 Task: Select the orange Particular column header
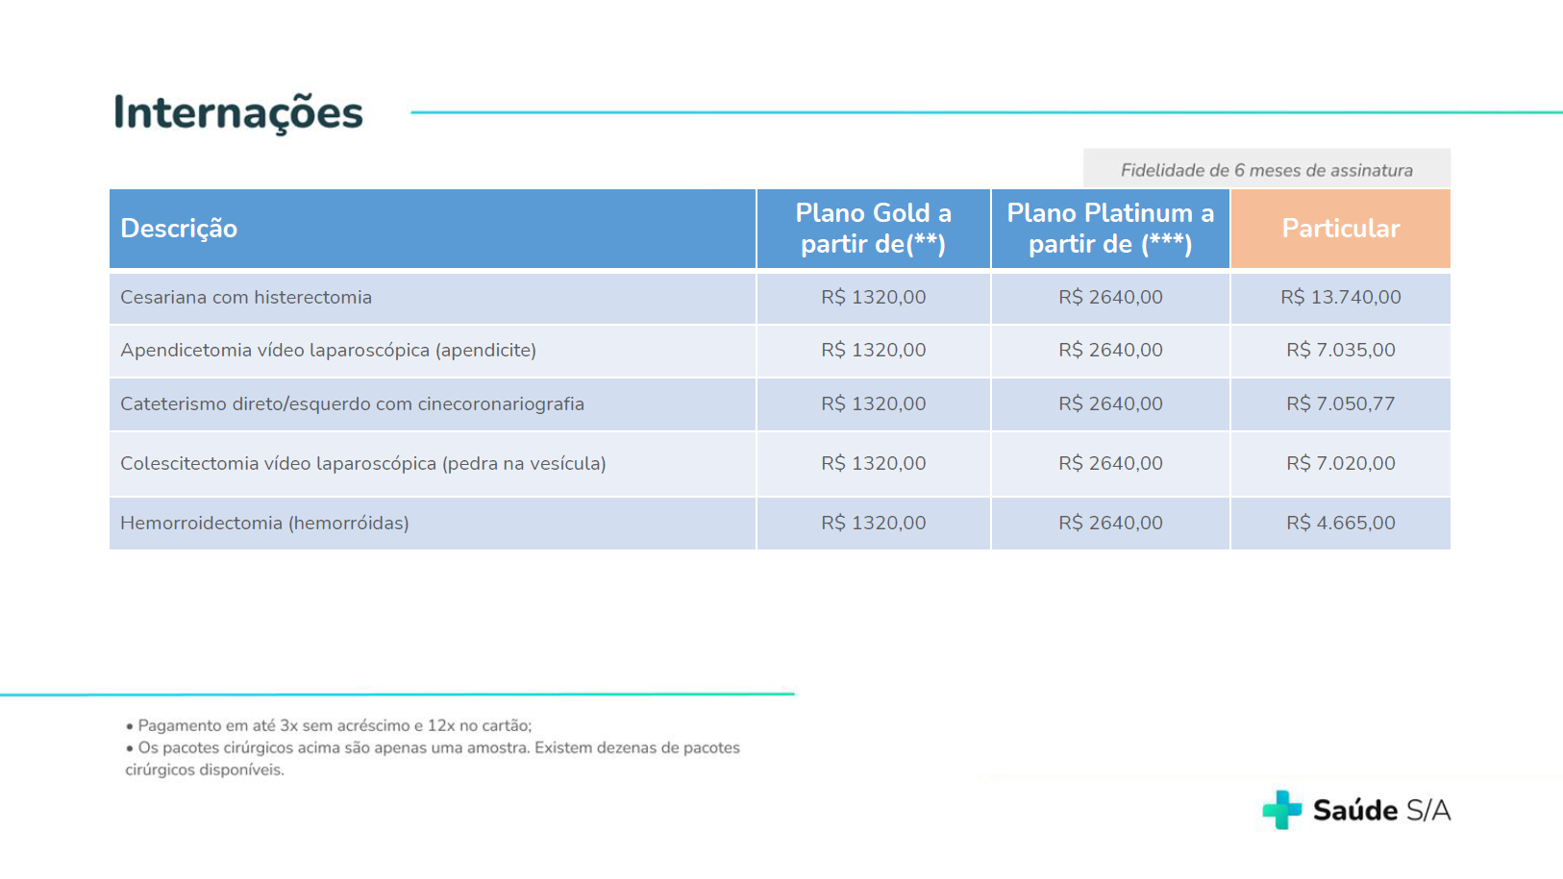click(x=1340, y=229)
